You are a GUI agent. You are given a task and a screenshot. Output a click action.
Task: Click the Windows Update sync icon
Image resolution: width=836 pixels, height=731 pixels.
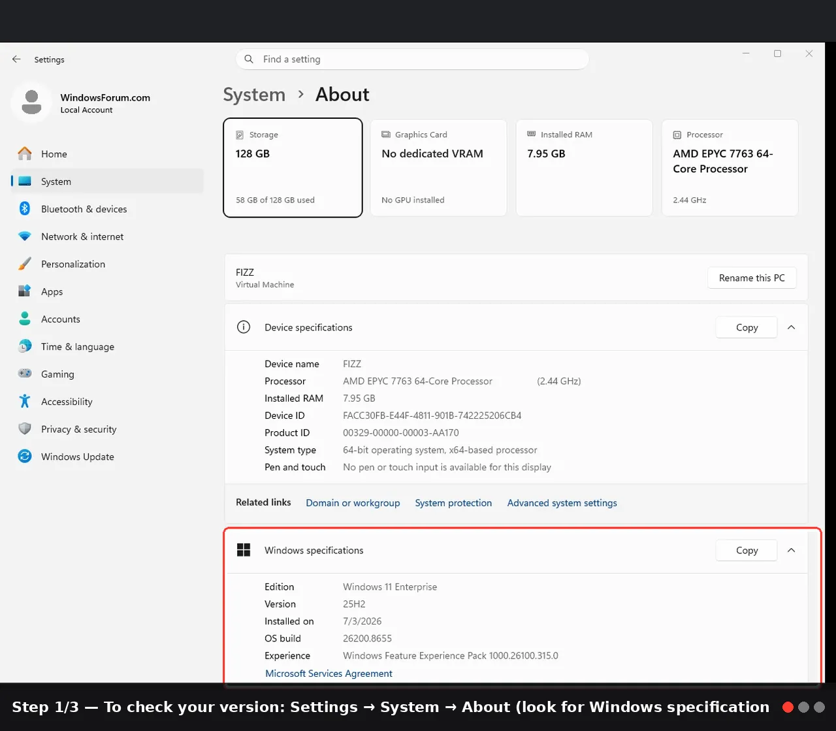pos(25,456)
